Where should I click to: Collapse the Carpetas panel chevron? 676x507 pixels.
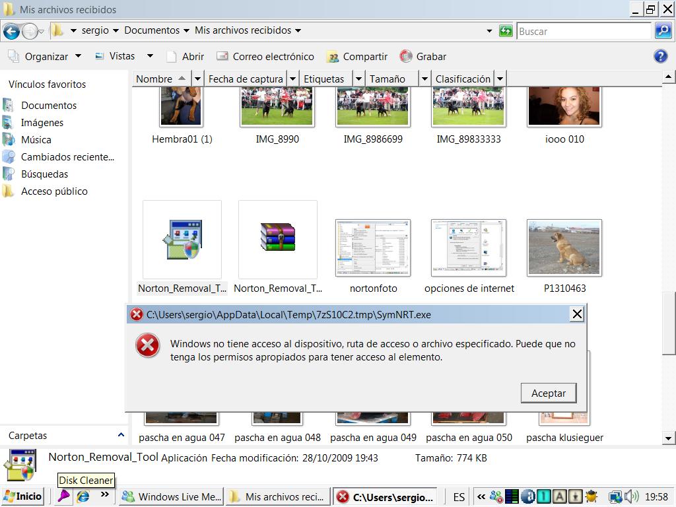coord(121,435)
